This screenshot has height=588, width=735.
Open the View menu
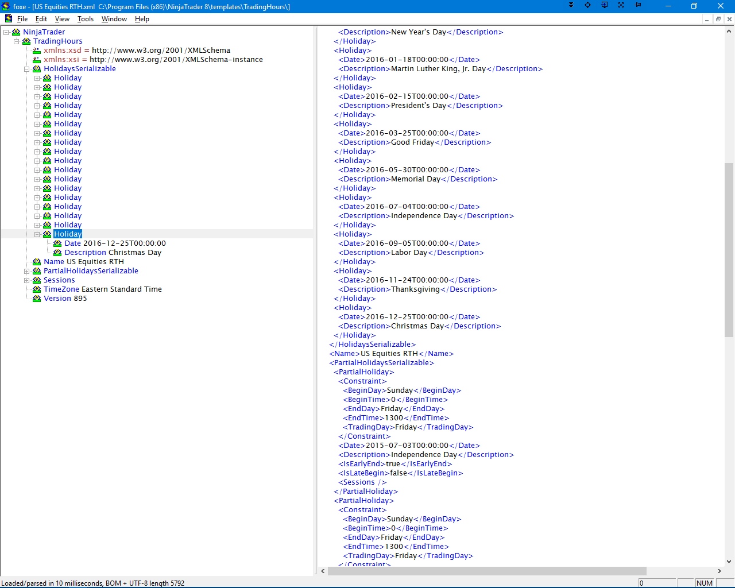tap(62, 19)
